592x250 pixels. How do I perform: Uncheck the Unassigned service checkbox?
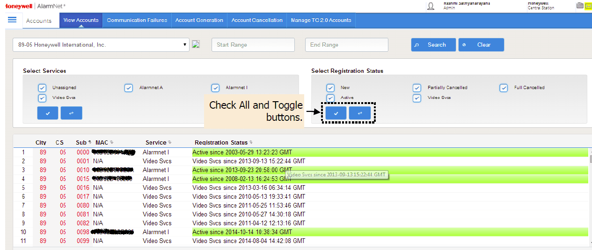click(42, 88)
